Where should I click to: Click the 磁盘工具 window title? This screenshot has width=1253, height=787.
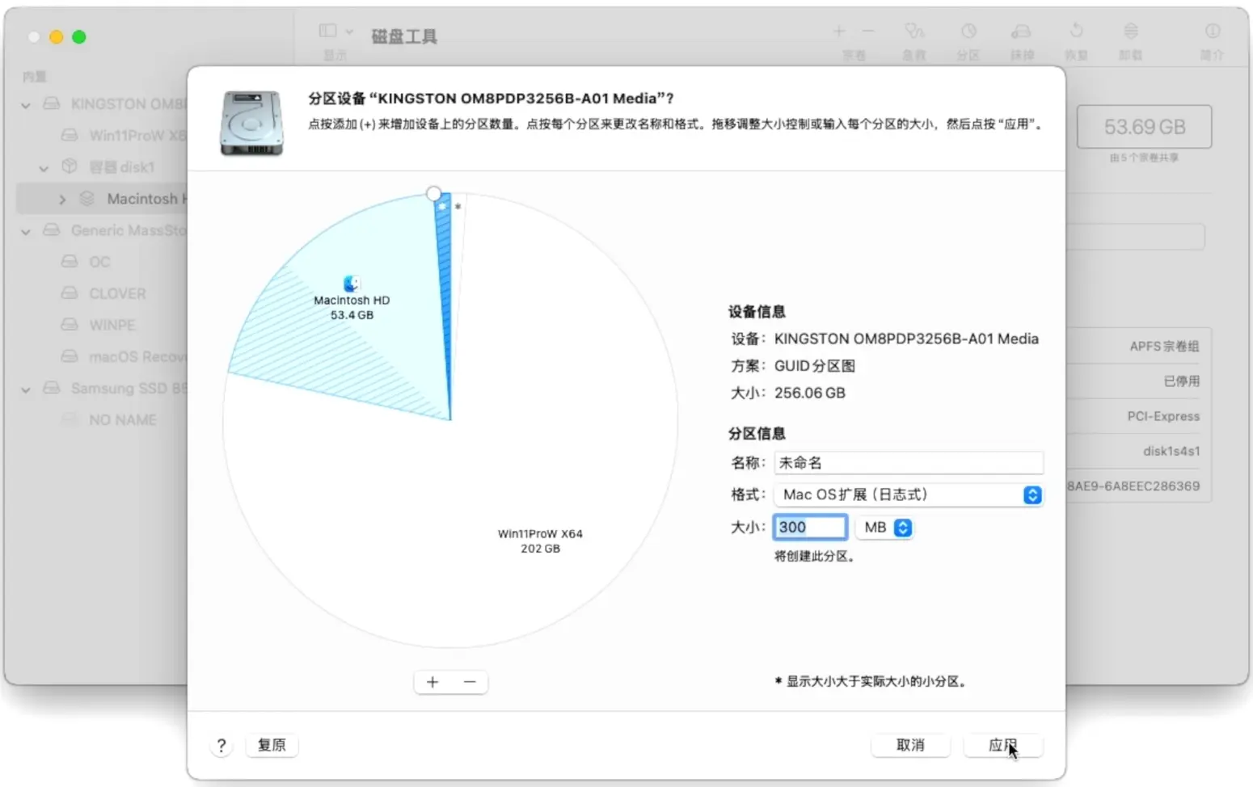coord(404,36)
